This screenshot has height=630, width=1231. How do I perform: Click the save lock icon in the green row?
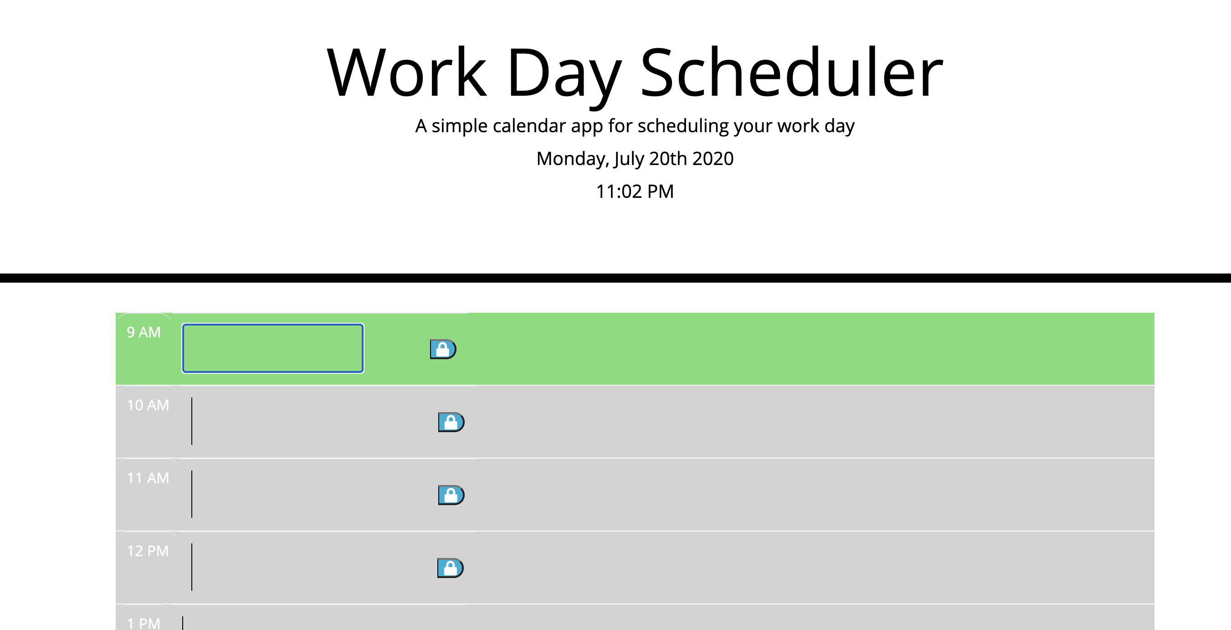pyautogui.click(x=444, y=349)
